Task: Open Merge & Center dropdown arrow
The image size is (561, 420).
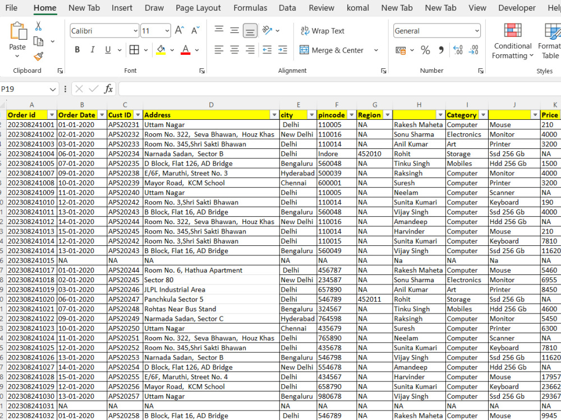Action: tap(376, 50)
